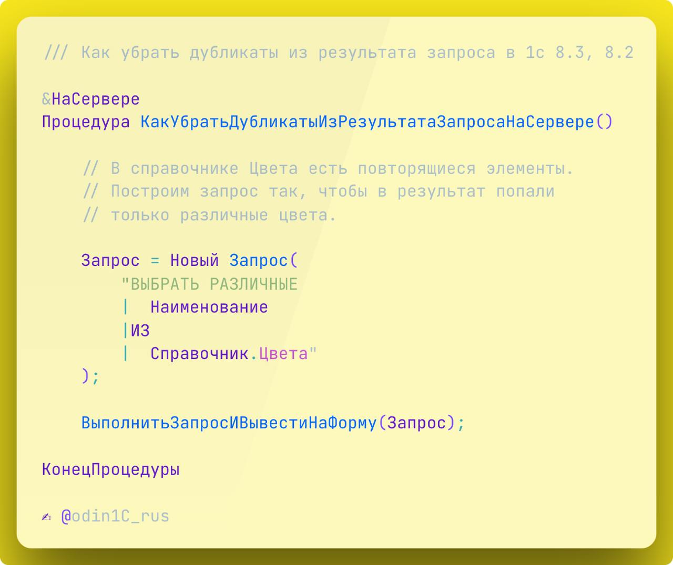Click Запрос argument inside ВыполнитьЗапросИВывестиНаФорму parentheses
Screen dimensions: 673x565
tap(416, 423)
